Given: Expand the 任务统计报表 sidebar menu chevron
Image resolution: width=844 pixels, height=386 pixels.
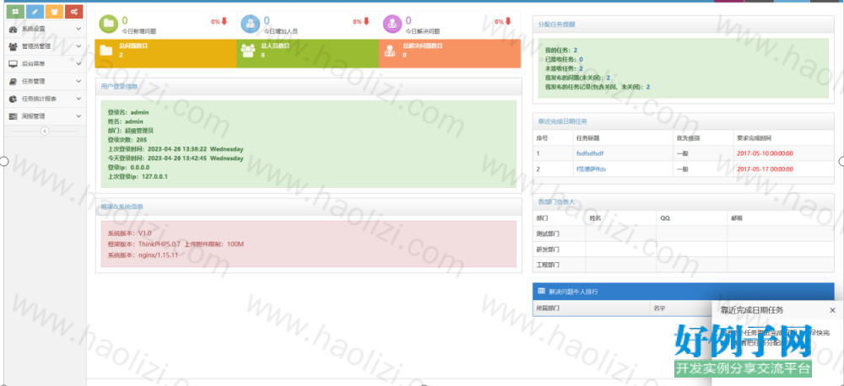Looking at the screenshot, I should tap(78, 99).
